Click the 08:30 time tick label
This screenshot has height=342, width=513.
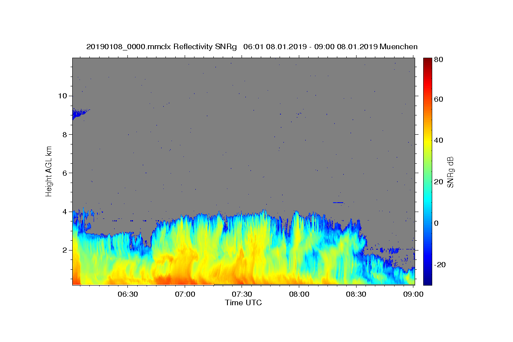[x=356, y=294]
